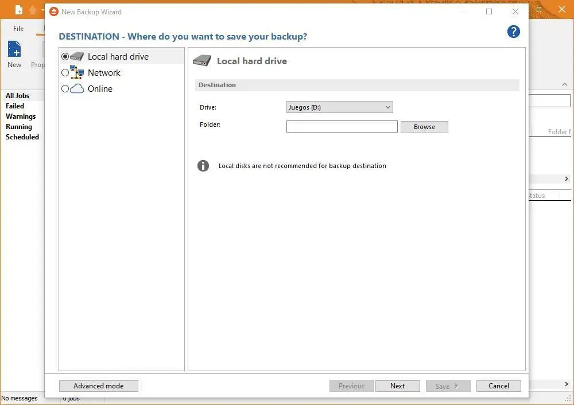Go to the Next wizard step
The height and width of the screenshot is (405, 574).
point(397,386)
